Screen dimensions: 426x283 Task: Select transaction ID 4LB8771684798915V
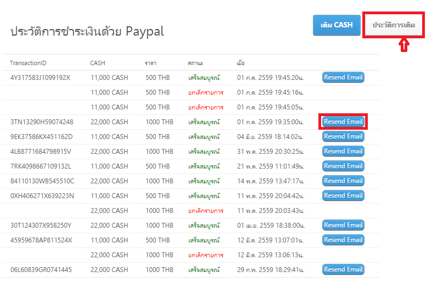41,152
